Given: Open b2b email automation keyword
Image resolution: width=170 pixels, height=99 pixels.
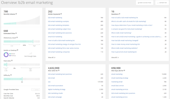Looking at the screenshot, I should tap(55, 86).
